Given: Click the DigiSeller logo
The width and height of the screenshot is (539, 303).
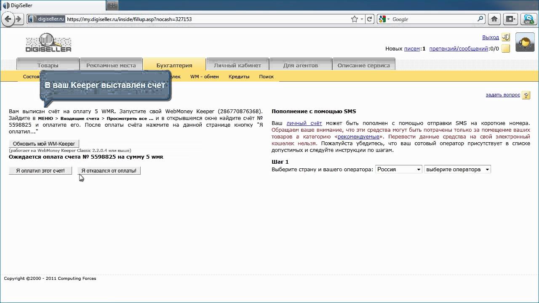Looking at the screenshot, I should click(48, 43).
